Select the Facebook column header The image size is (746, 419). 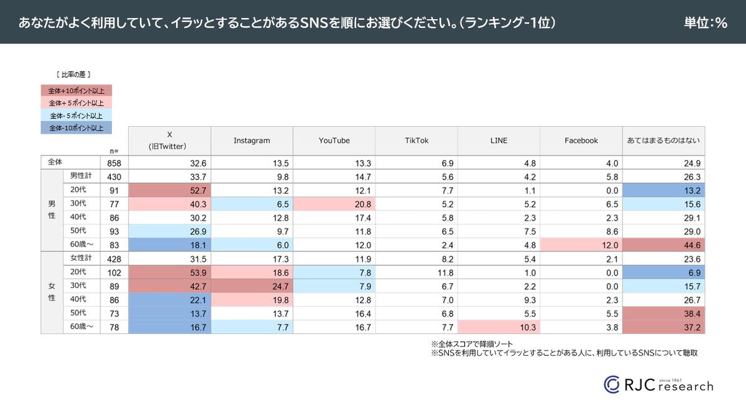pyautogui.click(x=581, y=141)
